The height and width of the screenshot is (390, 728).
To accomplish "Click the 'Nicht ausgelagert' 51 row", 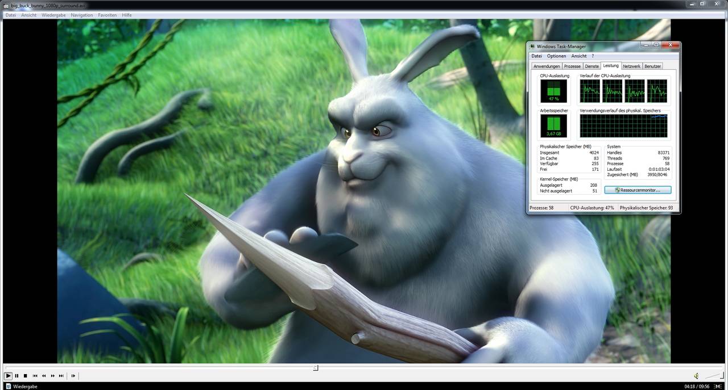I will (569, 191).
